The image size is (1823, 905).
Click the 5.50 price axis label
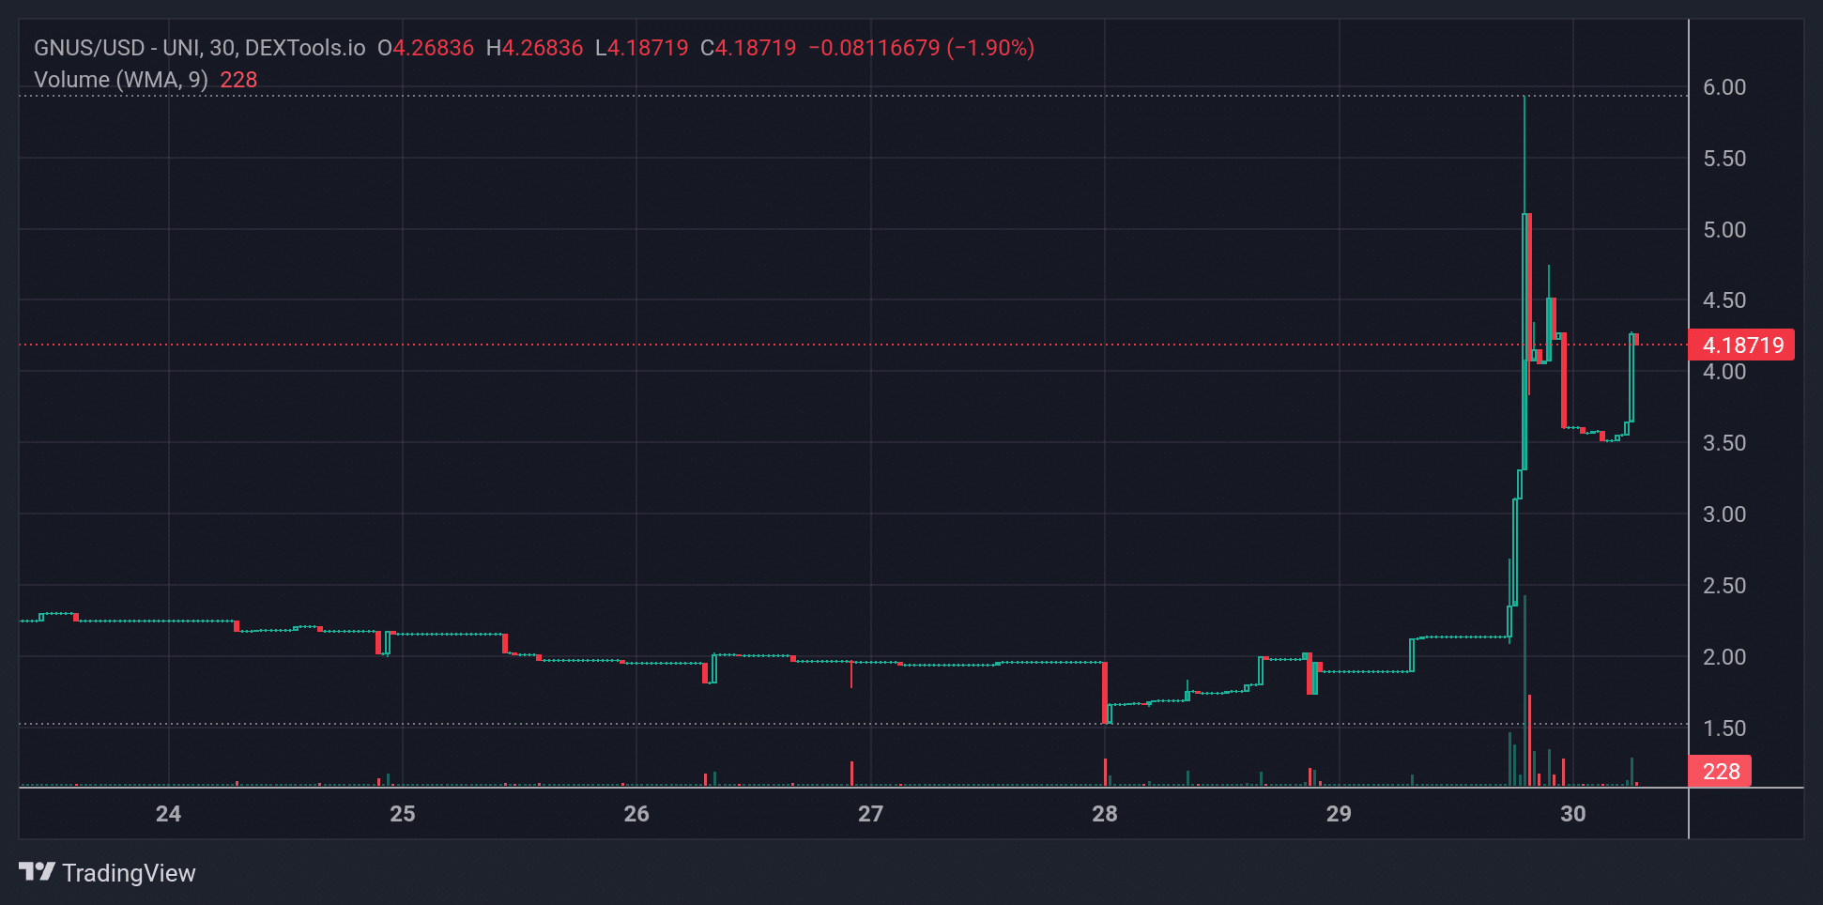(x=1724, y=159)
